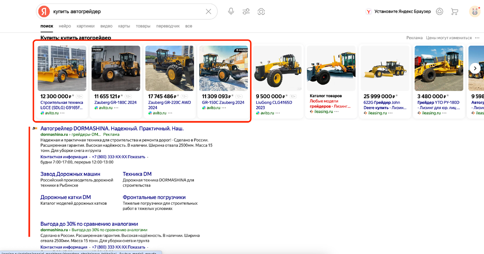
Task: Open Строительная техника LGCE (SDLG) listing link
Action: point(62,105)
